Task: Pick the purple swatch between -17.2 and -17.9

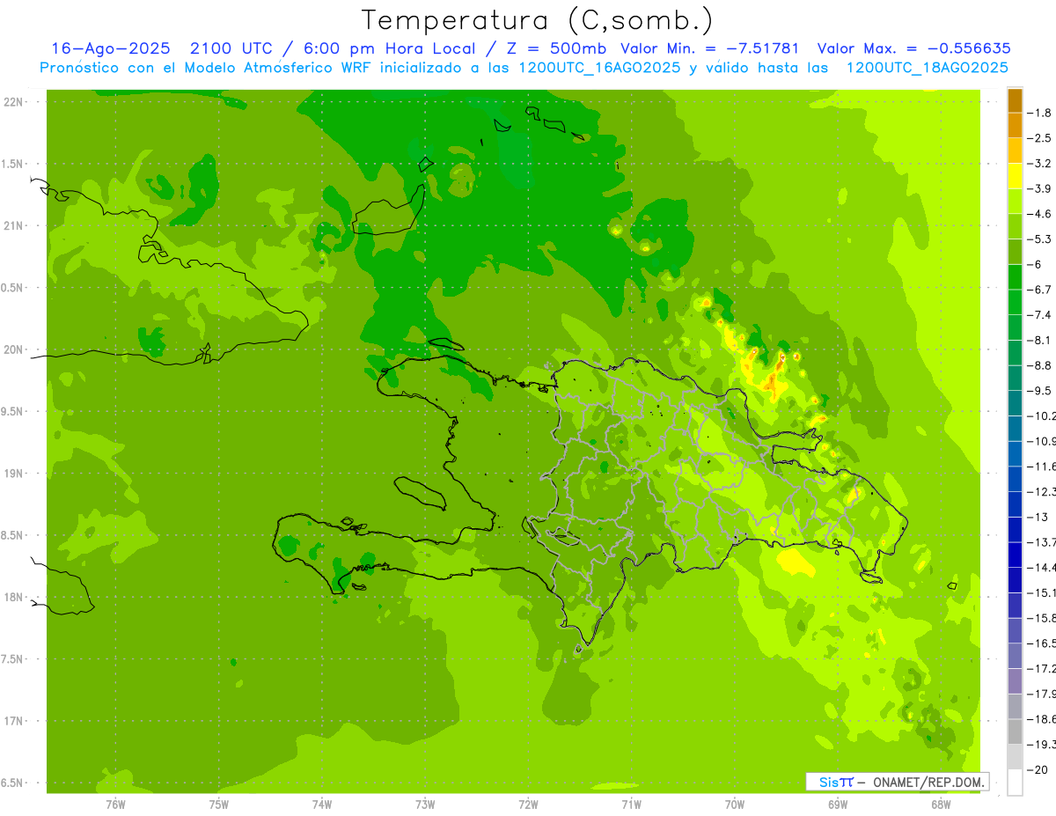Action: [x=1015, y=681]
